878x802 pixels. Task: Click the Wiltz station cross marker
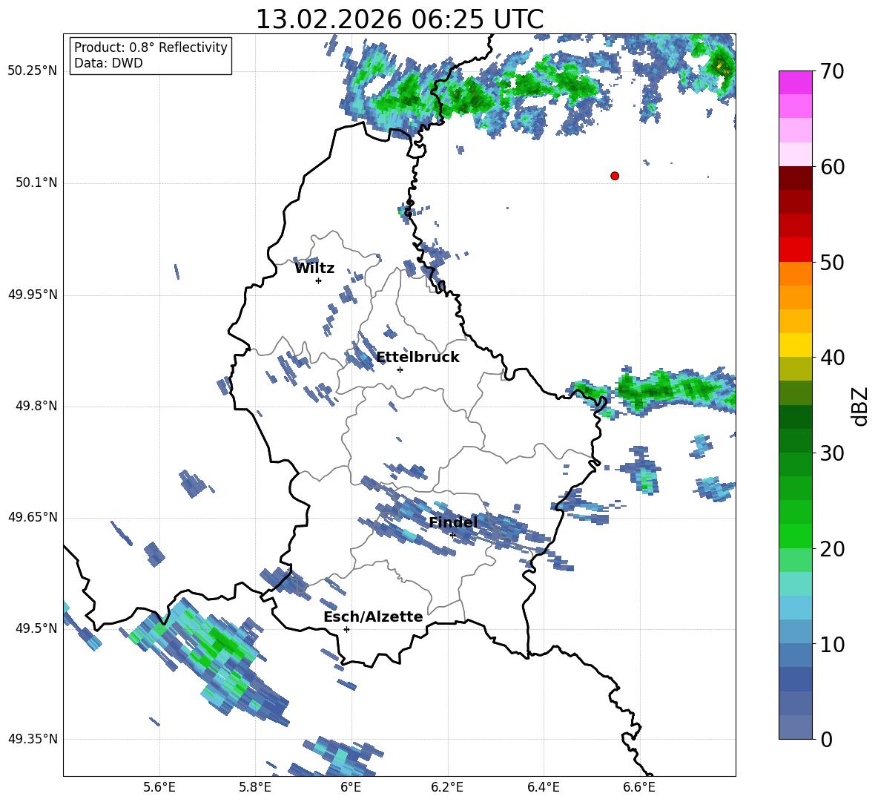[x=319, y=280]
